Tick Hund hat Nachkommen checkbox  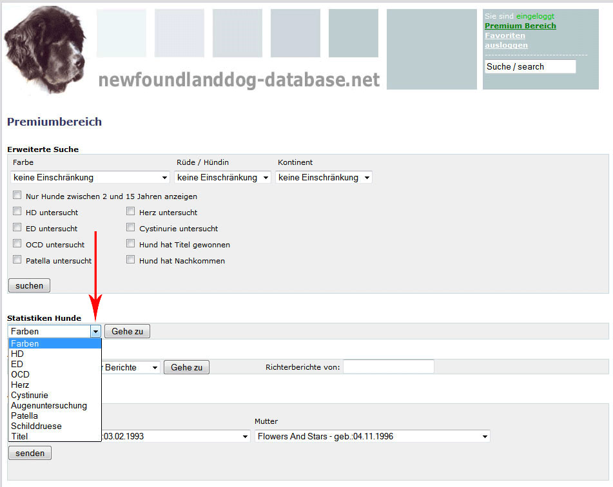(131, 260)
